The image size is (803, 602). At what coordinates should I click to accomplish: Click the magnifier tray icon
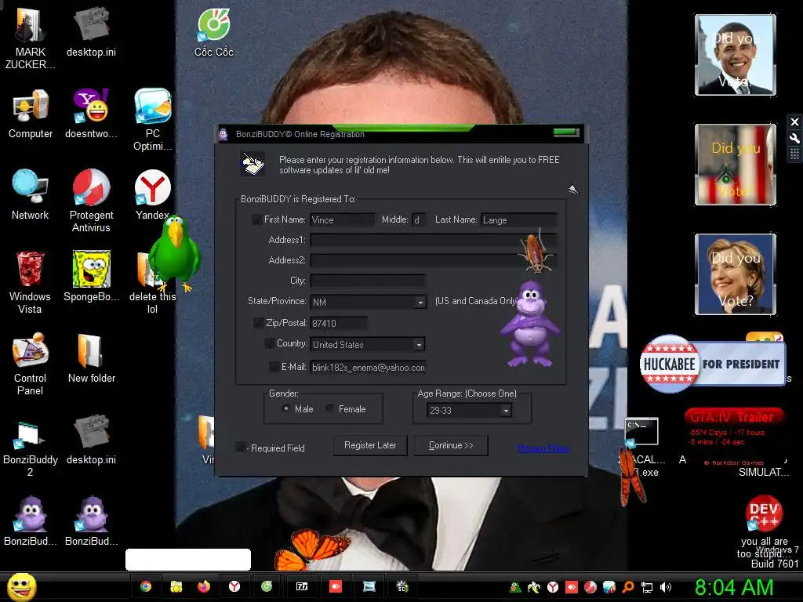coord(628,587)
